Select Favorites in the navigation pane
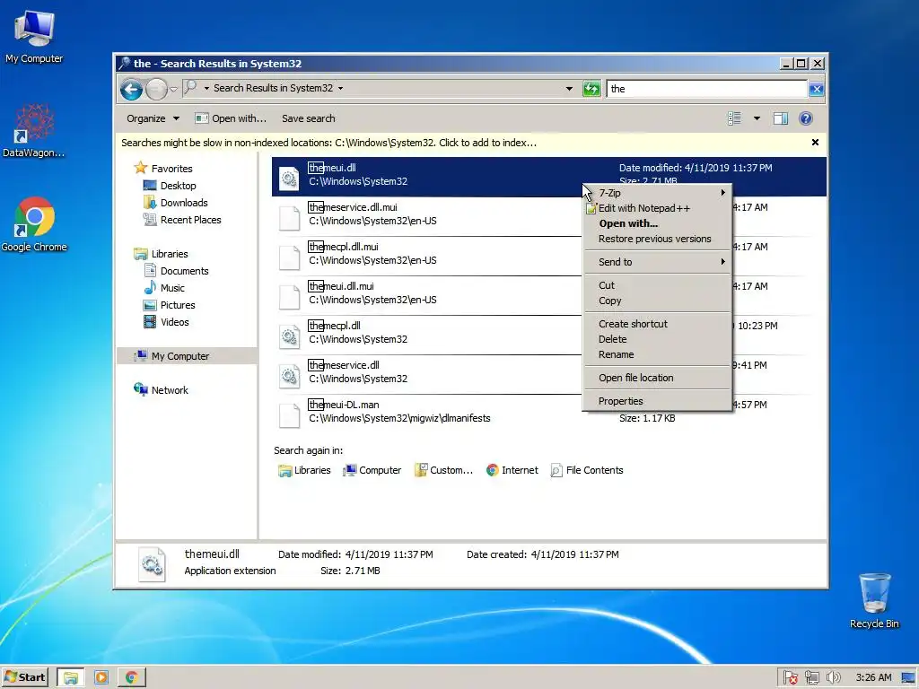 [x=171, y=169]
